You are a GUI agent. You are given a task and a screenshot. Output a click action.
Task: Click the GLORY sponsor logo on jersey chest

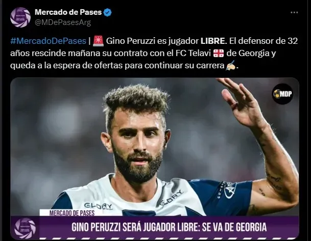[99, 206]
